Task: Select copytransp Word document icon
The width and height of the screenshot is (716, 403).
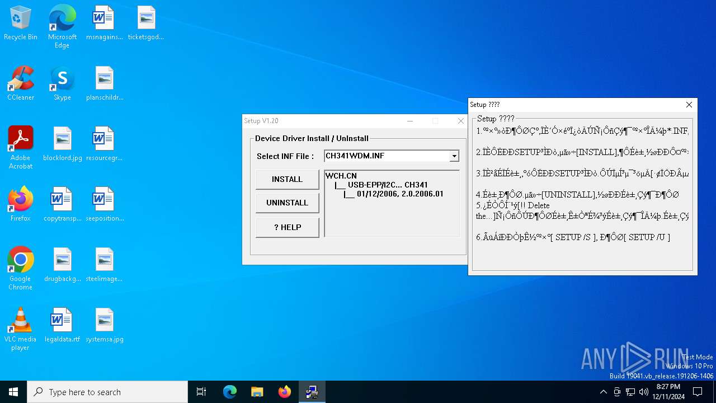Action: coord(63,204)
